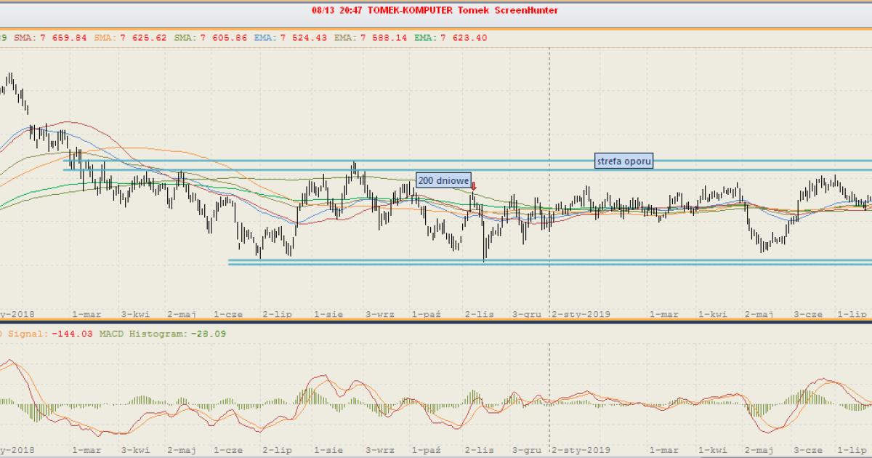Screen dimensions: 872x458
Task: Click the Signal -144.03 label
Action: coord(47,333)
